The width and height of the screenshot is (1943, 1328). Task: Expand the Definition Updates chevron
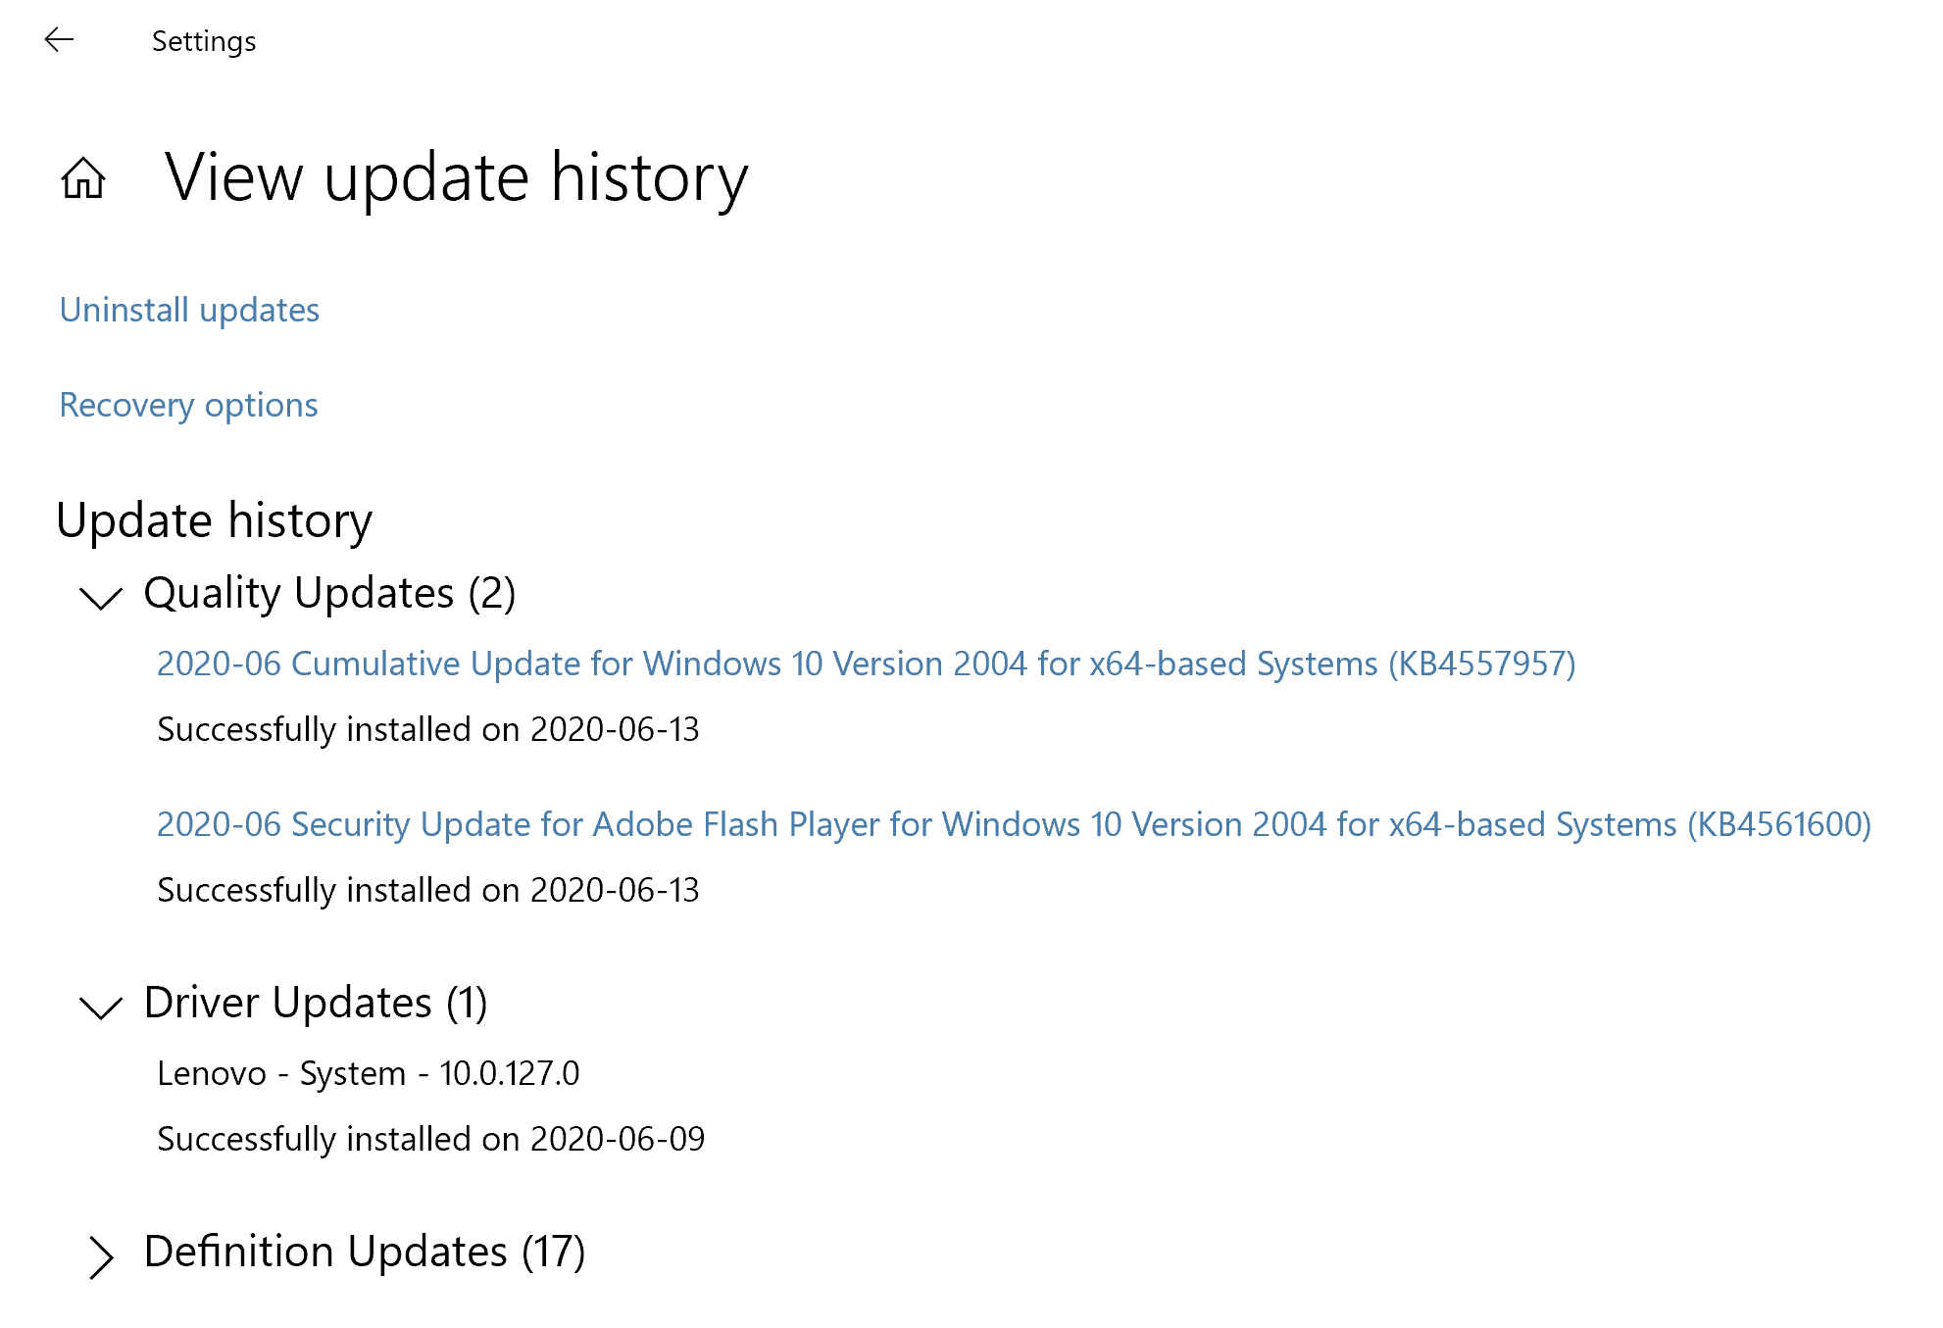(101, 1256)
